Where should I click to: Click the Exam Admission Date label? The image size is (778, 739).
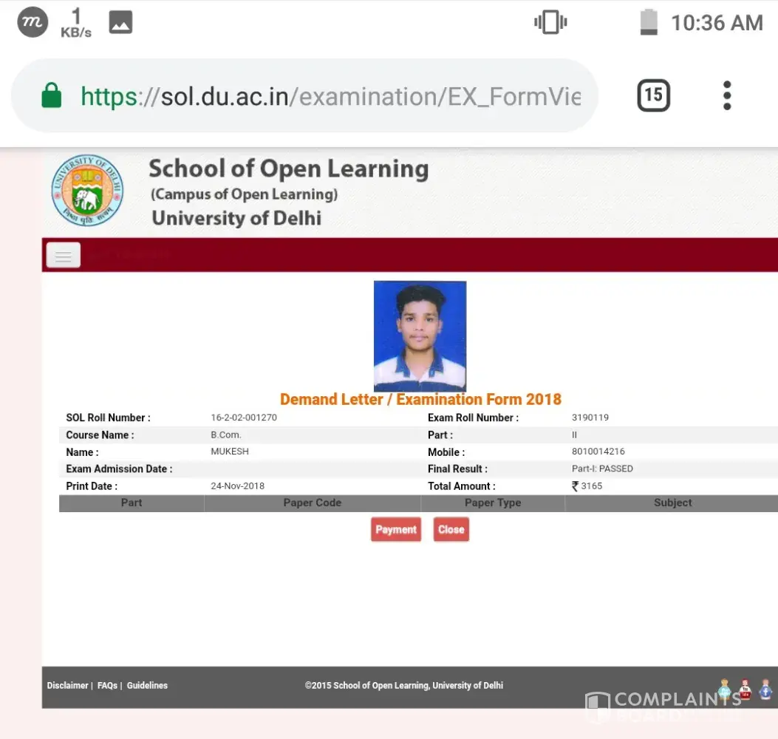click(x=119, y=469)
